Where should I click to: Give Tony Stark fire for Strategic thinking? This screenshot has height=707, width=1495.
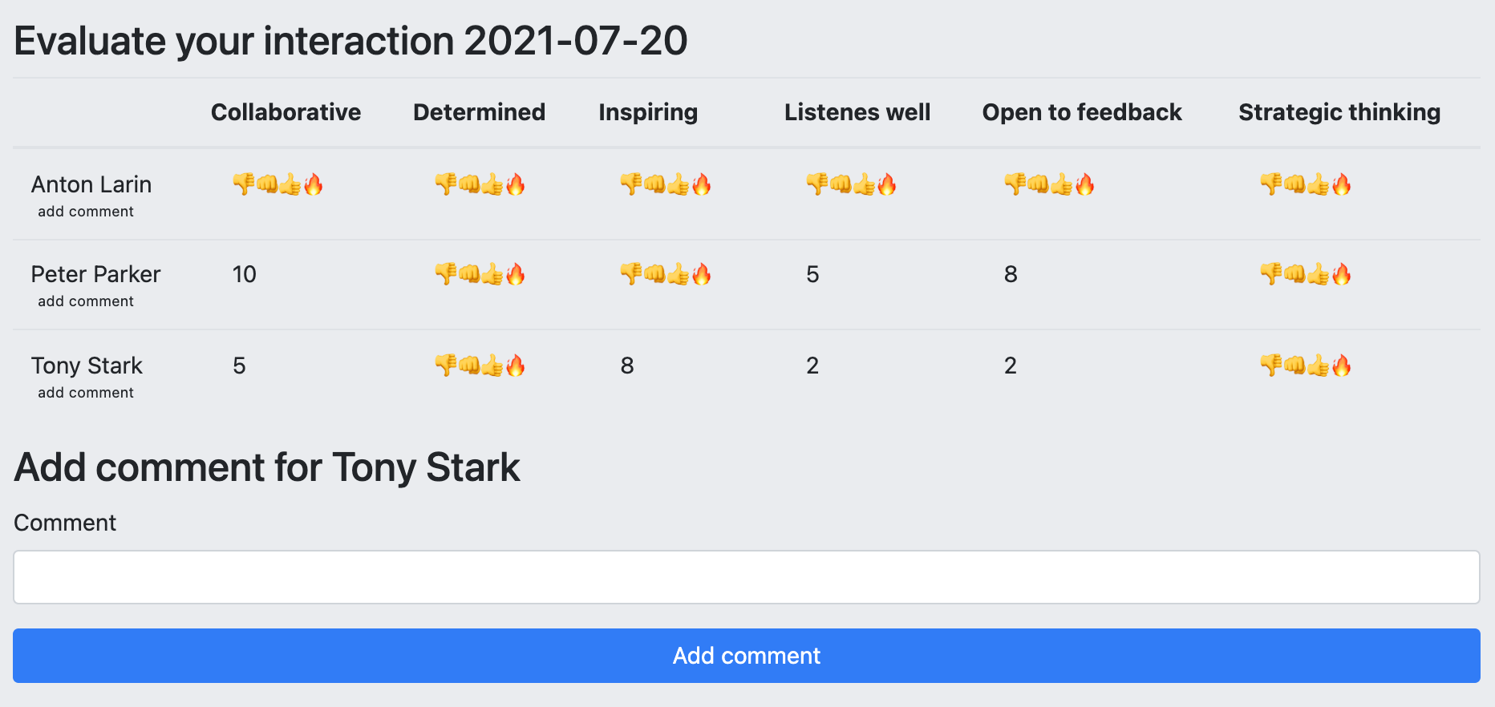pyautogui.click(x=1342, y=366)
